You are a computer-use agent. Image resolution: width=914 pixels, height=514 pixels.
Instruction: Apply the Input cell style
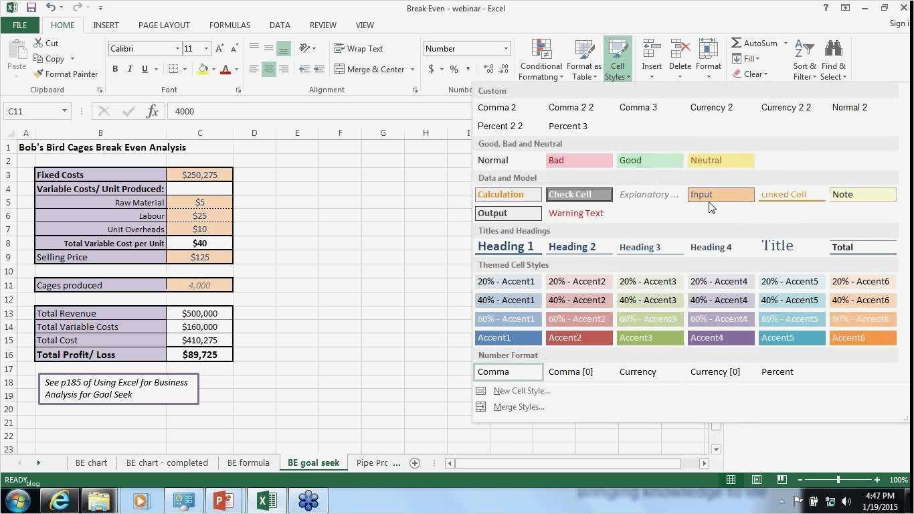pos(721,195)
